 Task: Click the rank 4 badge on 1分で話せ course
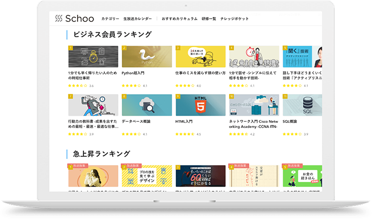[x=232, y=48]
